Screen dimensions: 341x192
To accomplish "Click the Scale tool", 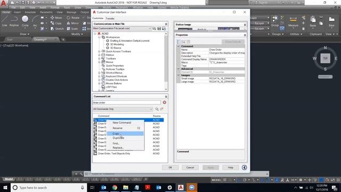I will coord(72,28).
